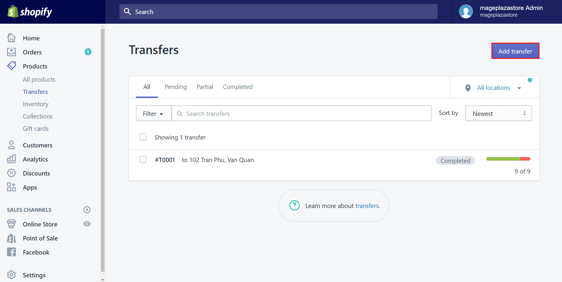
Task: Click the magnifier icon in top search bar
Action: 127,11
